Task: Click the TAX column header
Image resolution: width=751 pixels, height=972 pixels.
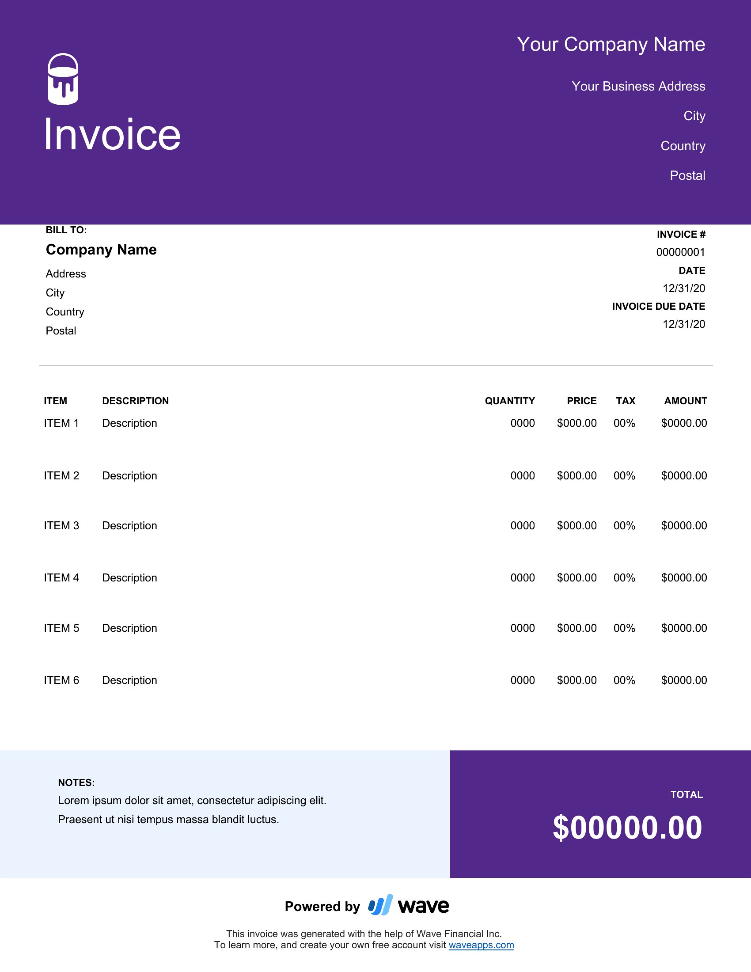Action: (626, 401)
